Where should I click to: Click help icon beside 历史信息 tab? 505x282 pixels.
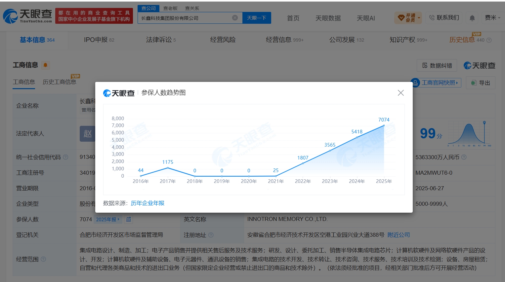(489, 40)
